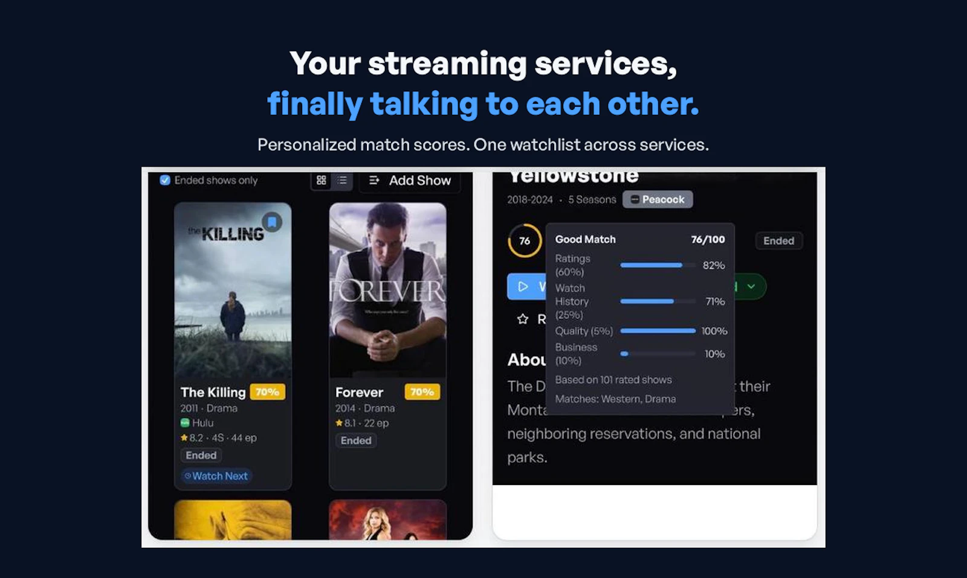Click the Watch History 71% progress bar
The image size is (967, 578).
658,301
